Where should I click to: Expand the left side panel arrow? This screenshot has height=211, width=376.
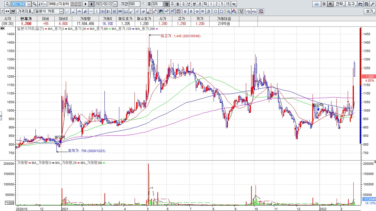pyautogui.click(x=1, y=116)
